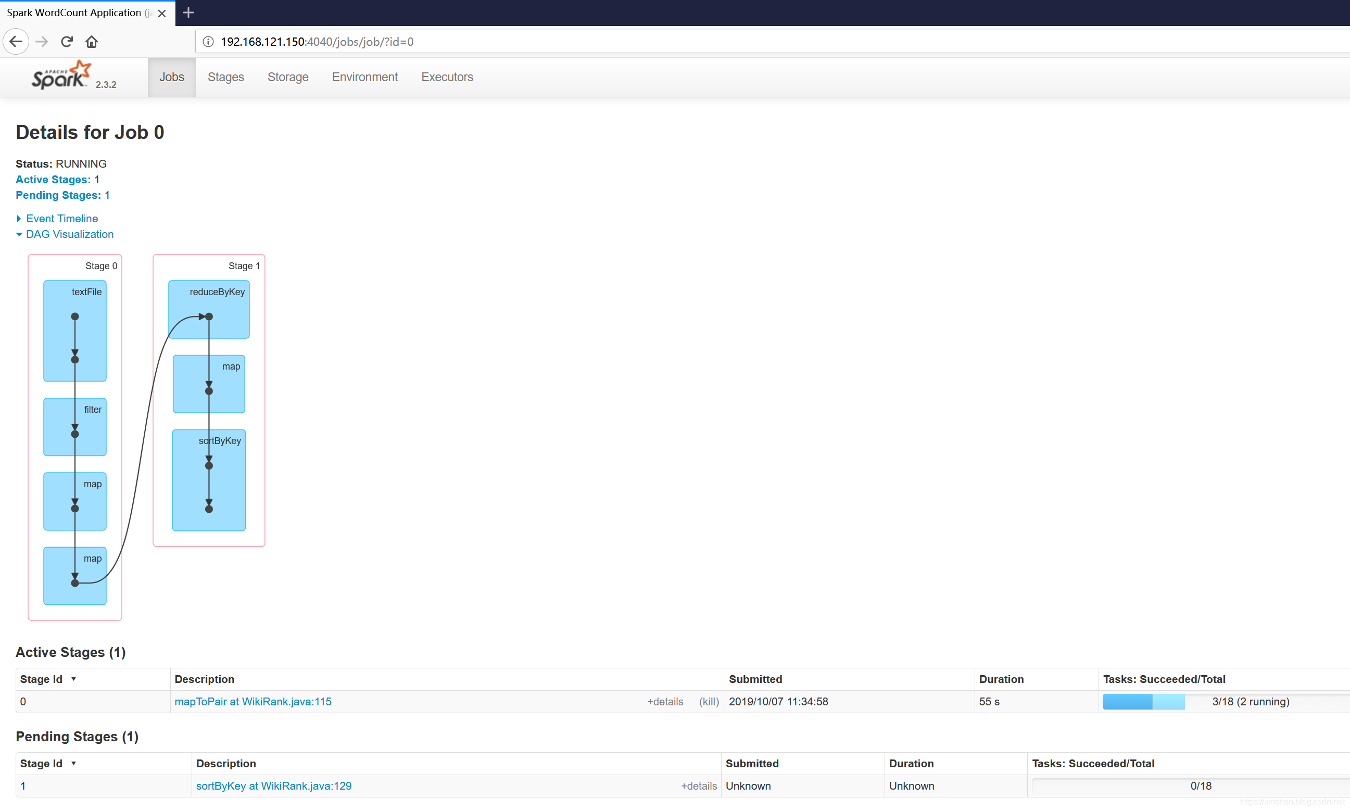Kill the active stage 0
This screenshot has width=1350, height=811.
click(709, 702)
